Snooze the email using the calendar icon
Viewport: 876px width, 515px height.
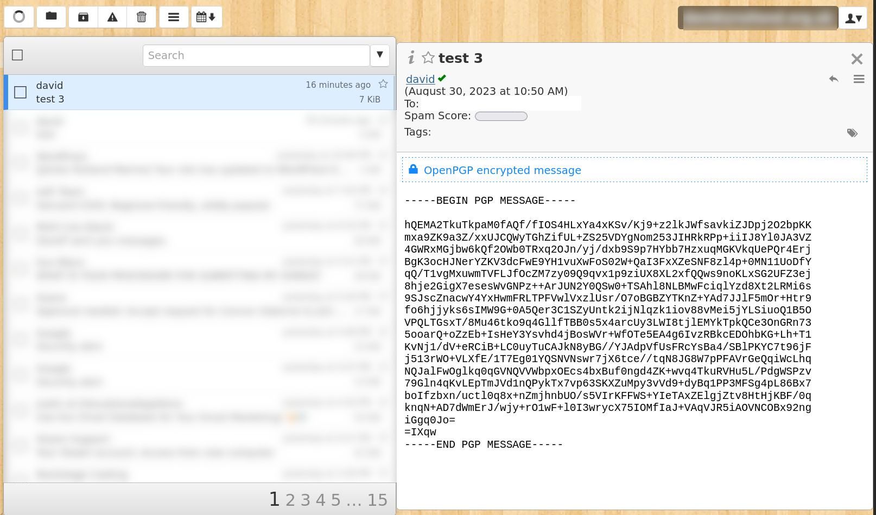pyautogui.click(x=206, y=17)
